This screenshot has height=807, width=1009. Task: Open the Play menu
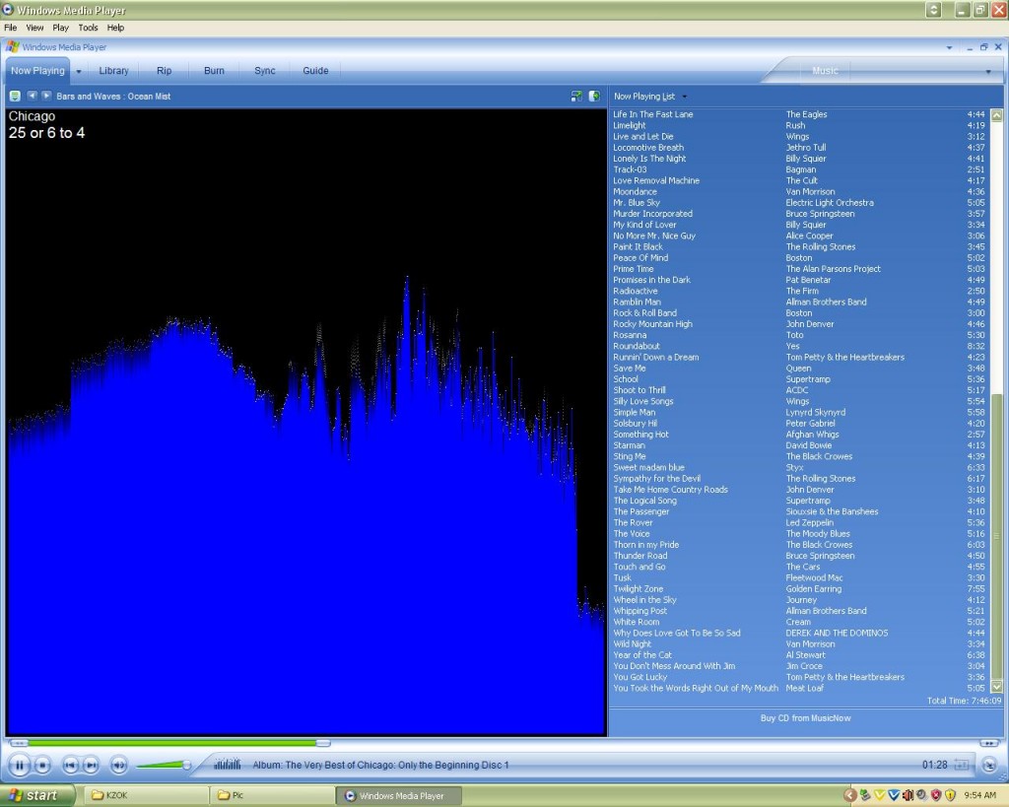pyautogui.click(x=60, y=28)
